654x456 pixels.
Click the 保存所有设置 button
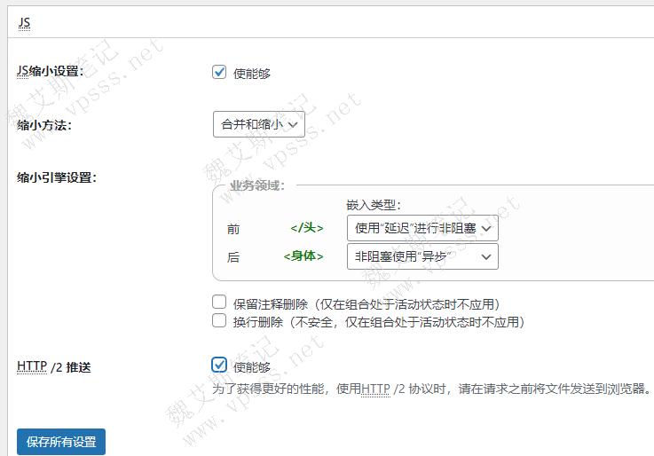(61, 441)
